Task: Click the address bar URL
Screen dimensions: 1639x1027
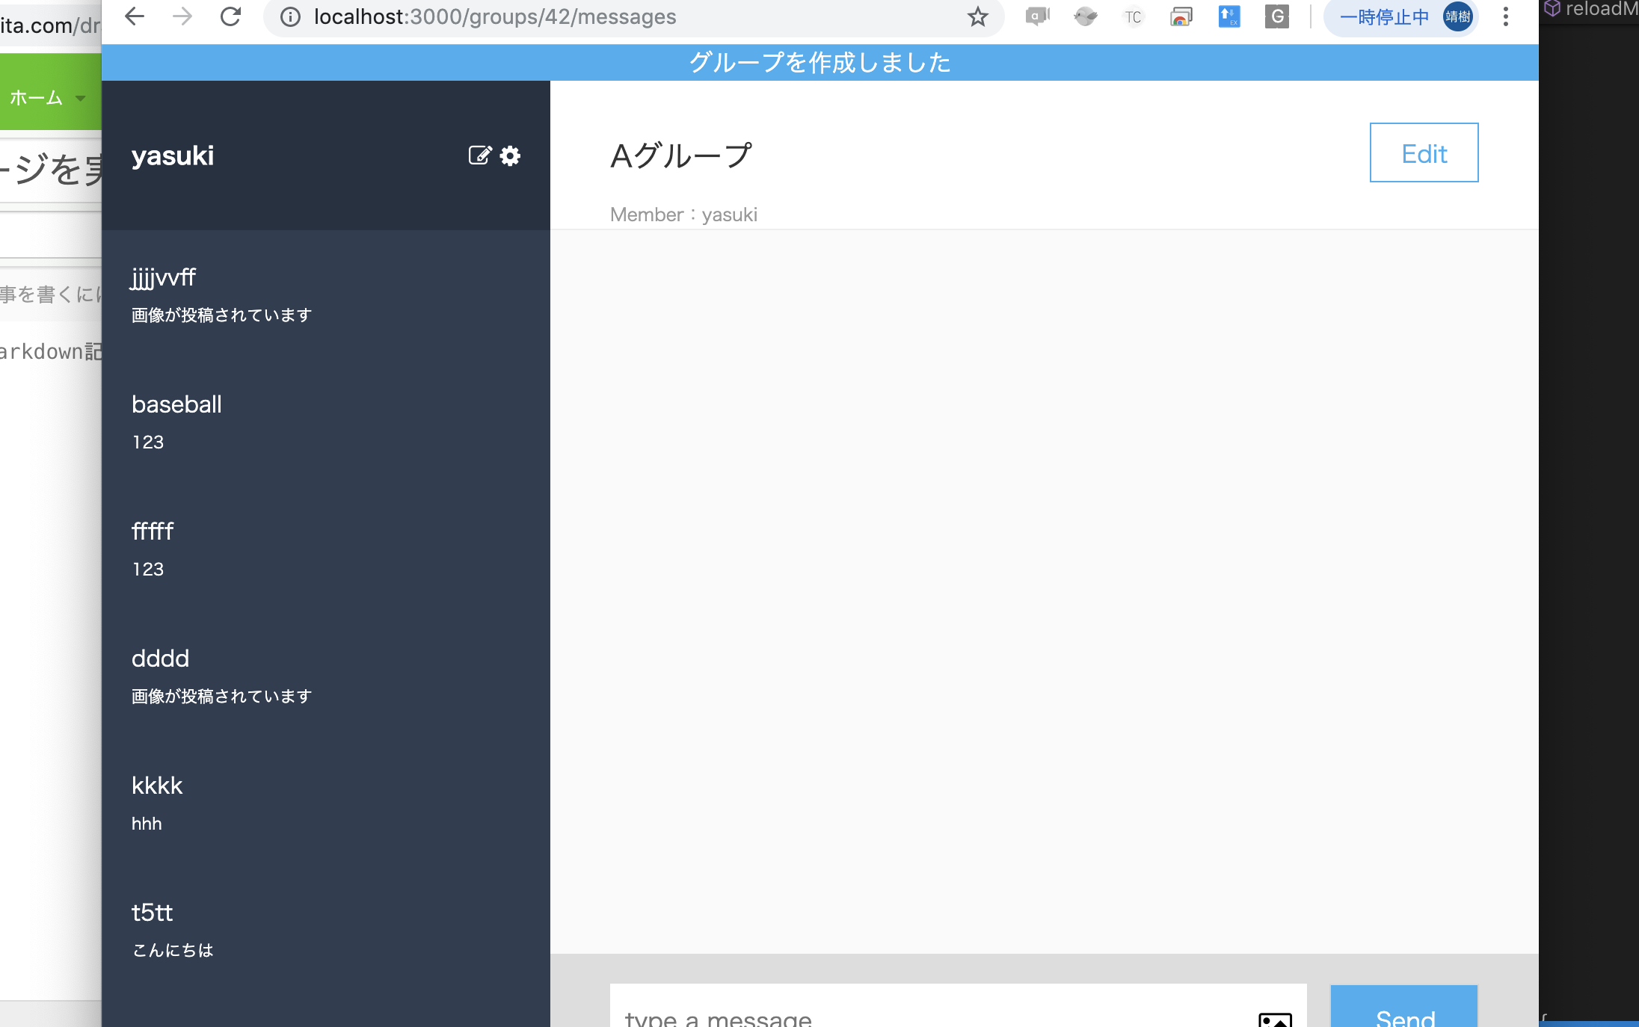Action: [x=495, y=16]
